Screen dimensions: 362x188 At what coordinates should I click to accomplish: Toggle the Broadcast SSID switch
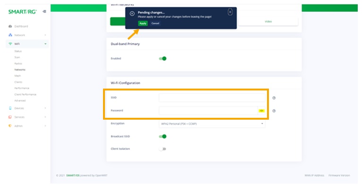click(x=163, y=137)
